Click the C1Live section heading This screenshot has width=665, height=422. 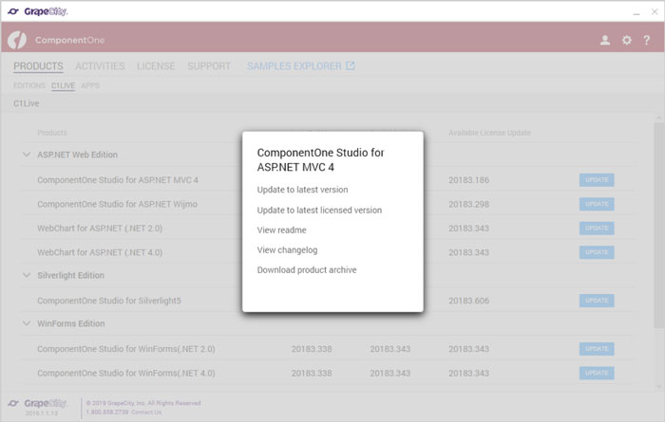coord(27,103)
